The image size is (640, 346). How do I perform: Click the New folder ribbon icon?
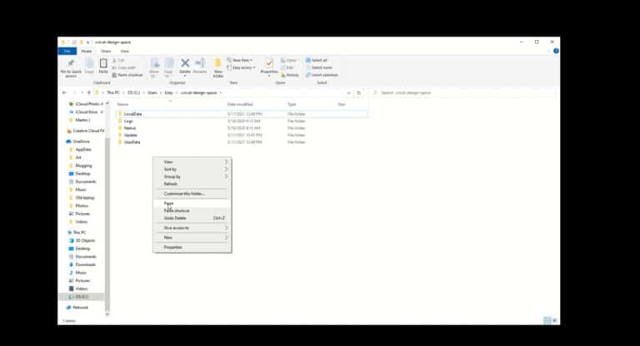[x=218, y=65]
